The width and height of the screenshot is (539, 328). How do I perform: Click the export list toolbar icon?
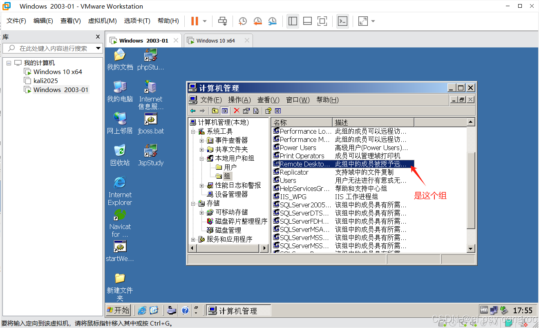point(256,111)
